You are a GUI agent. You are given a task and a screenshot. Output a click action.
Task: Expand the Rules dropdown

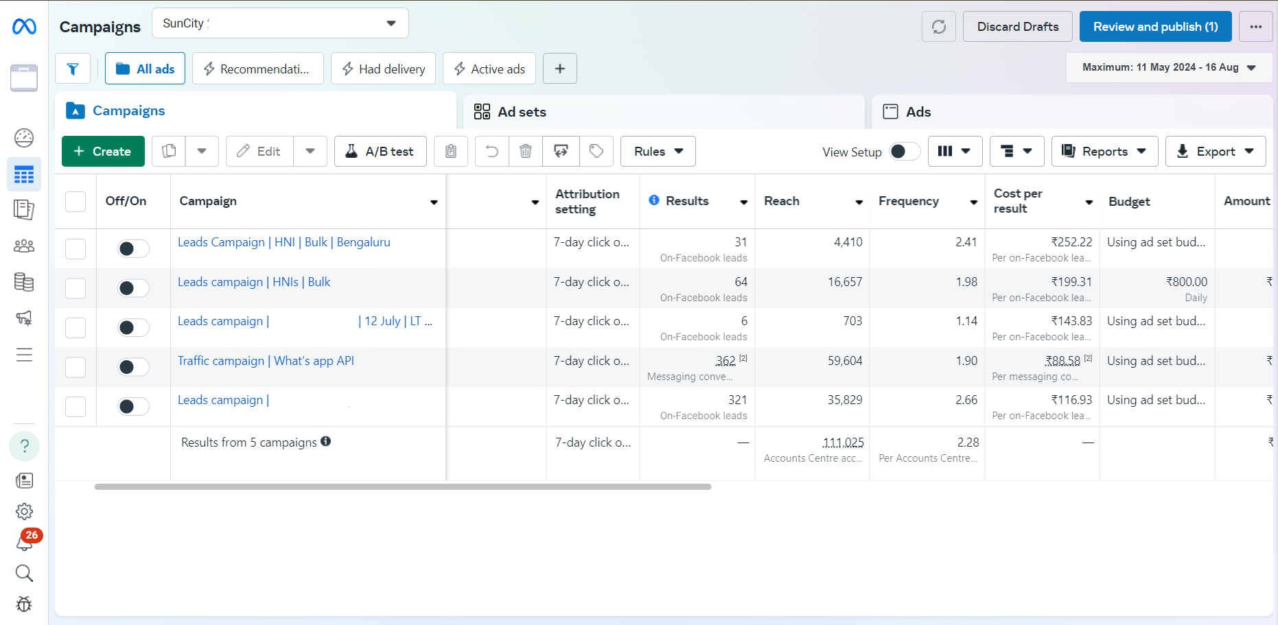(658, 151)
